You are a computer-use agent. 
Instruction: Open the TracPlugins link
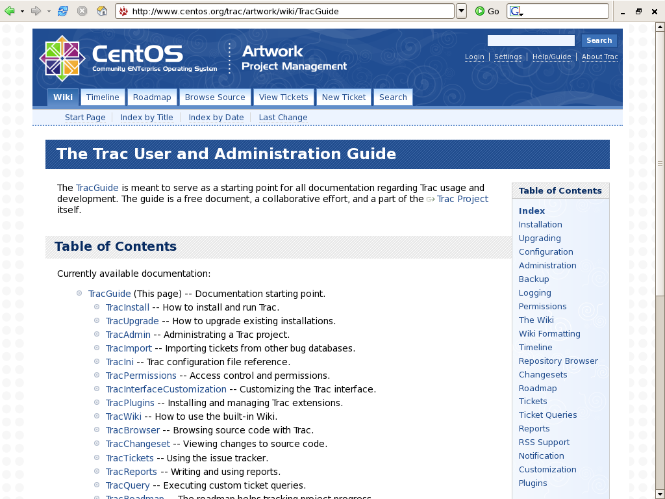pyautogui.click(x=130, y=403)
